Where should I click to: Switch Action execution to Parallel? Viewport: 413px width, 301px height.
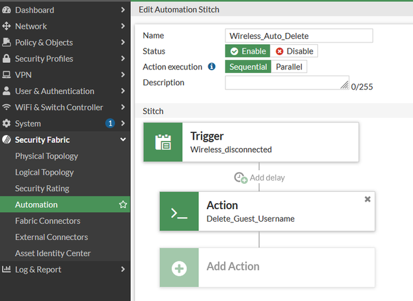pos(289,67)
